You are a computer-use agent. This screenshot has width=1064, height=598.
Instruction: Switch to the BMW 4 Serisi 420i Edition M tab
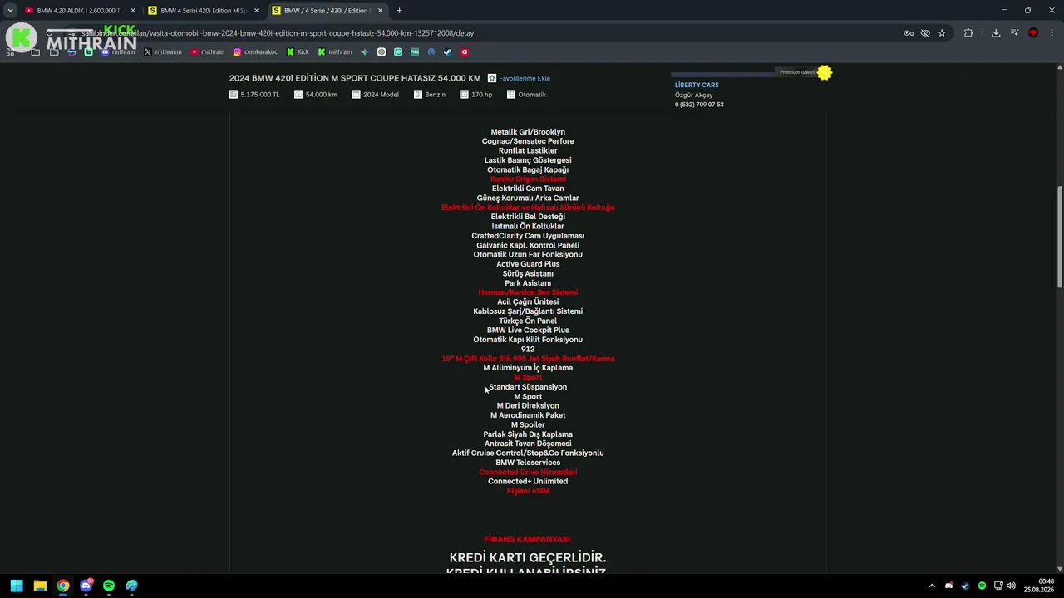pyautogui.click(x=204, y=11)
